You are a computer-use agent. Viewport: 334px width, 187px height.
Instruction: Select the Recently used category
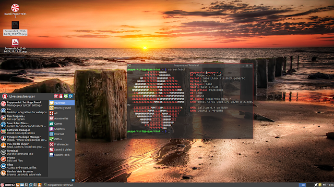pos(62,108)
